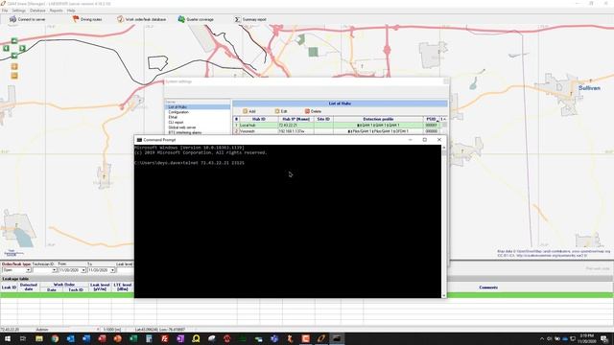Open File Explorer from the taskbar

[x=39, y=338]
